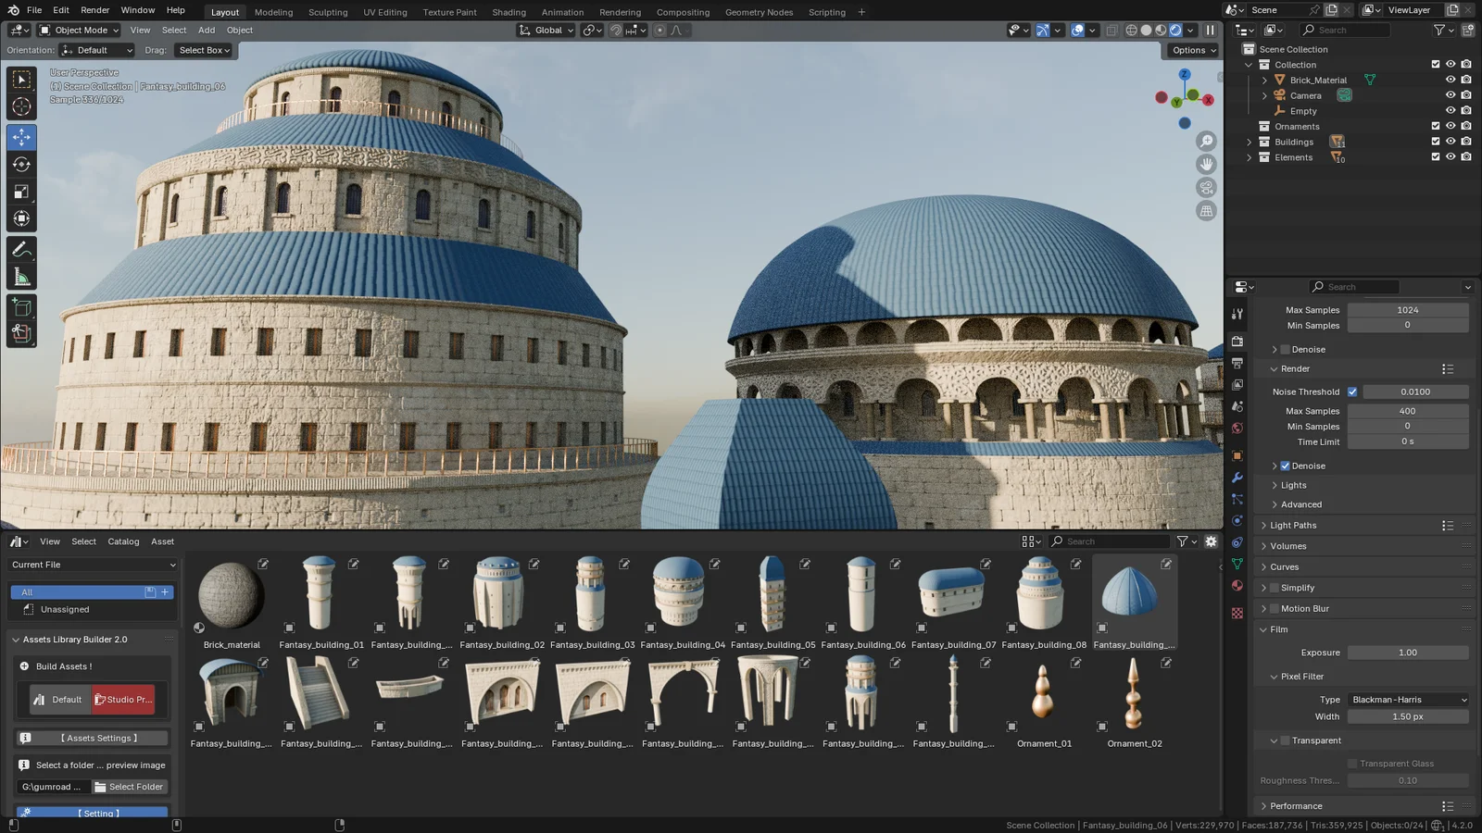Adjust the Exposure value slider
The image size is (1482, 833).
(x=1408, y=653)
